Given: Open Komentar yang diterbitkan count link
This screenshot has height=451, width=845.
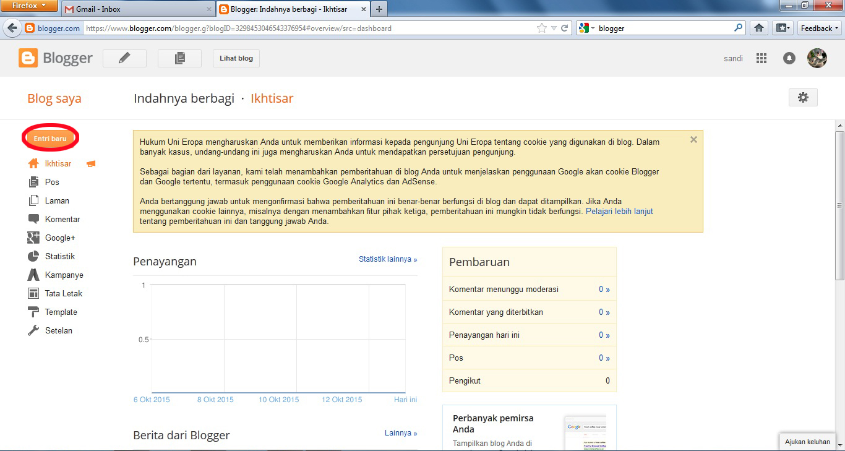Looking at the screenshot, I should 604,312.
